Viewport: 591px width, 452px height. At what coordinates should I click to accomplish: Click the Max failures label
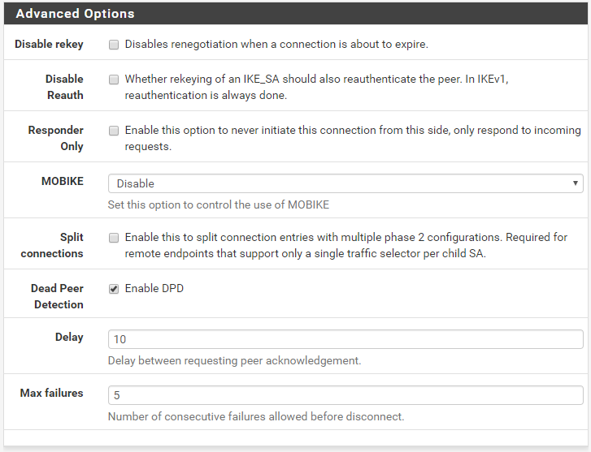[x=52, y=393]
